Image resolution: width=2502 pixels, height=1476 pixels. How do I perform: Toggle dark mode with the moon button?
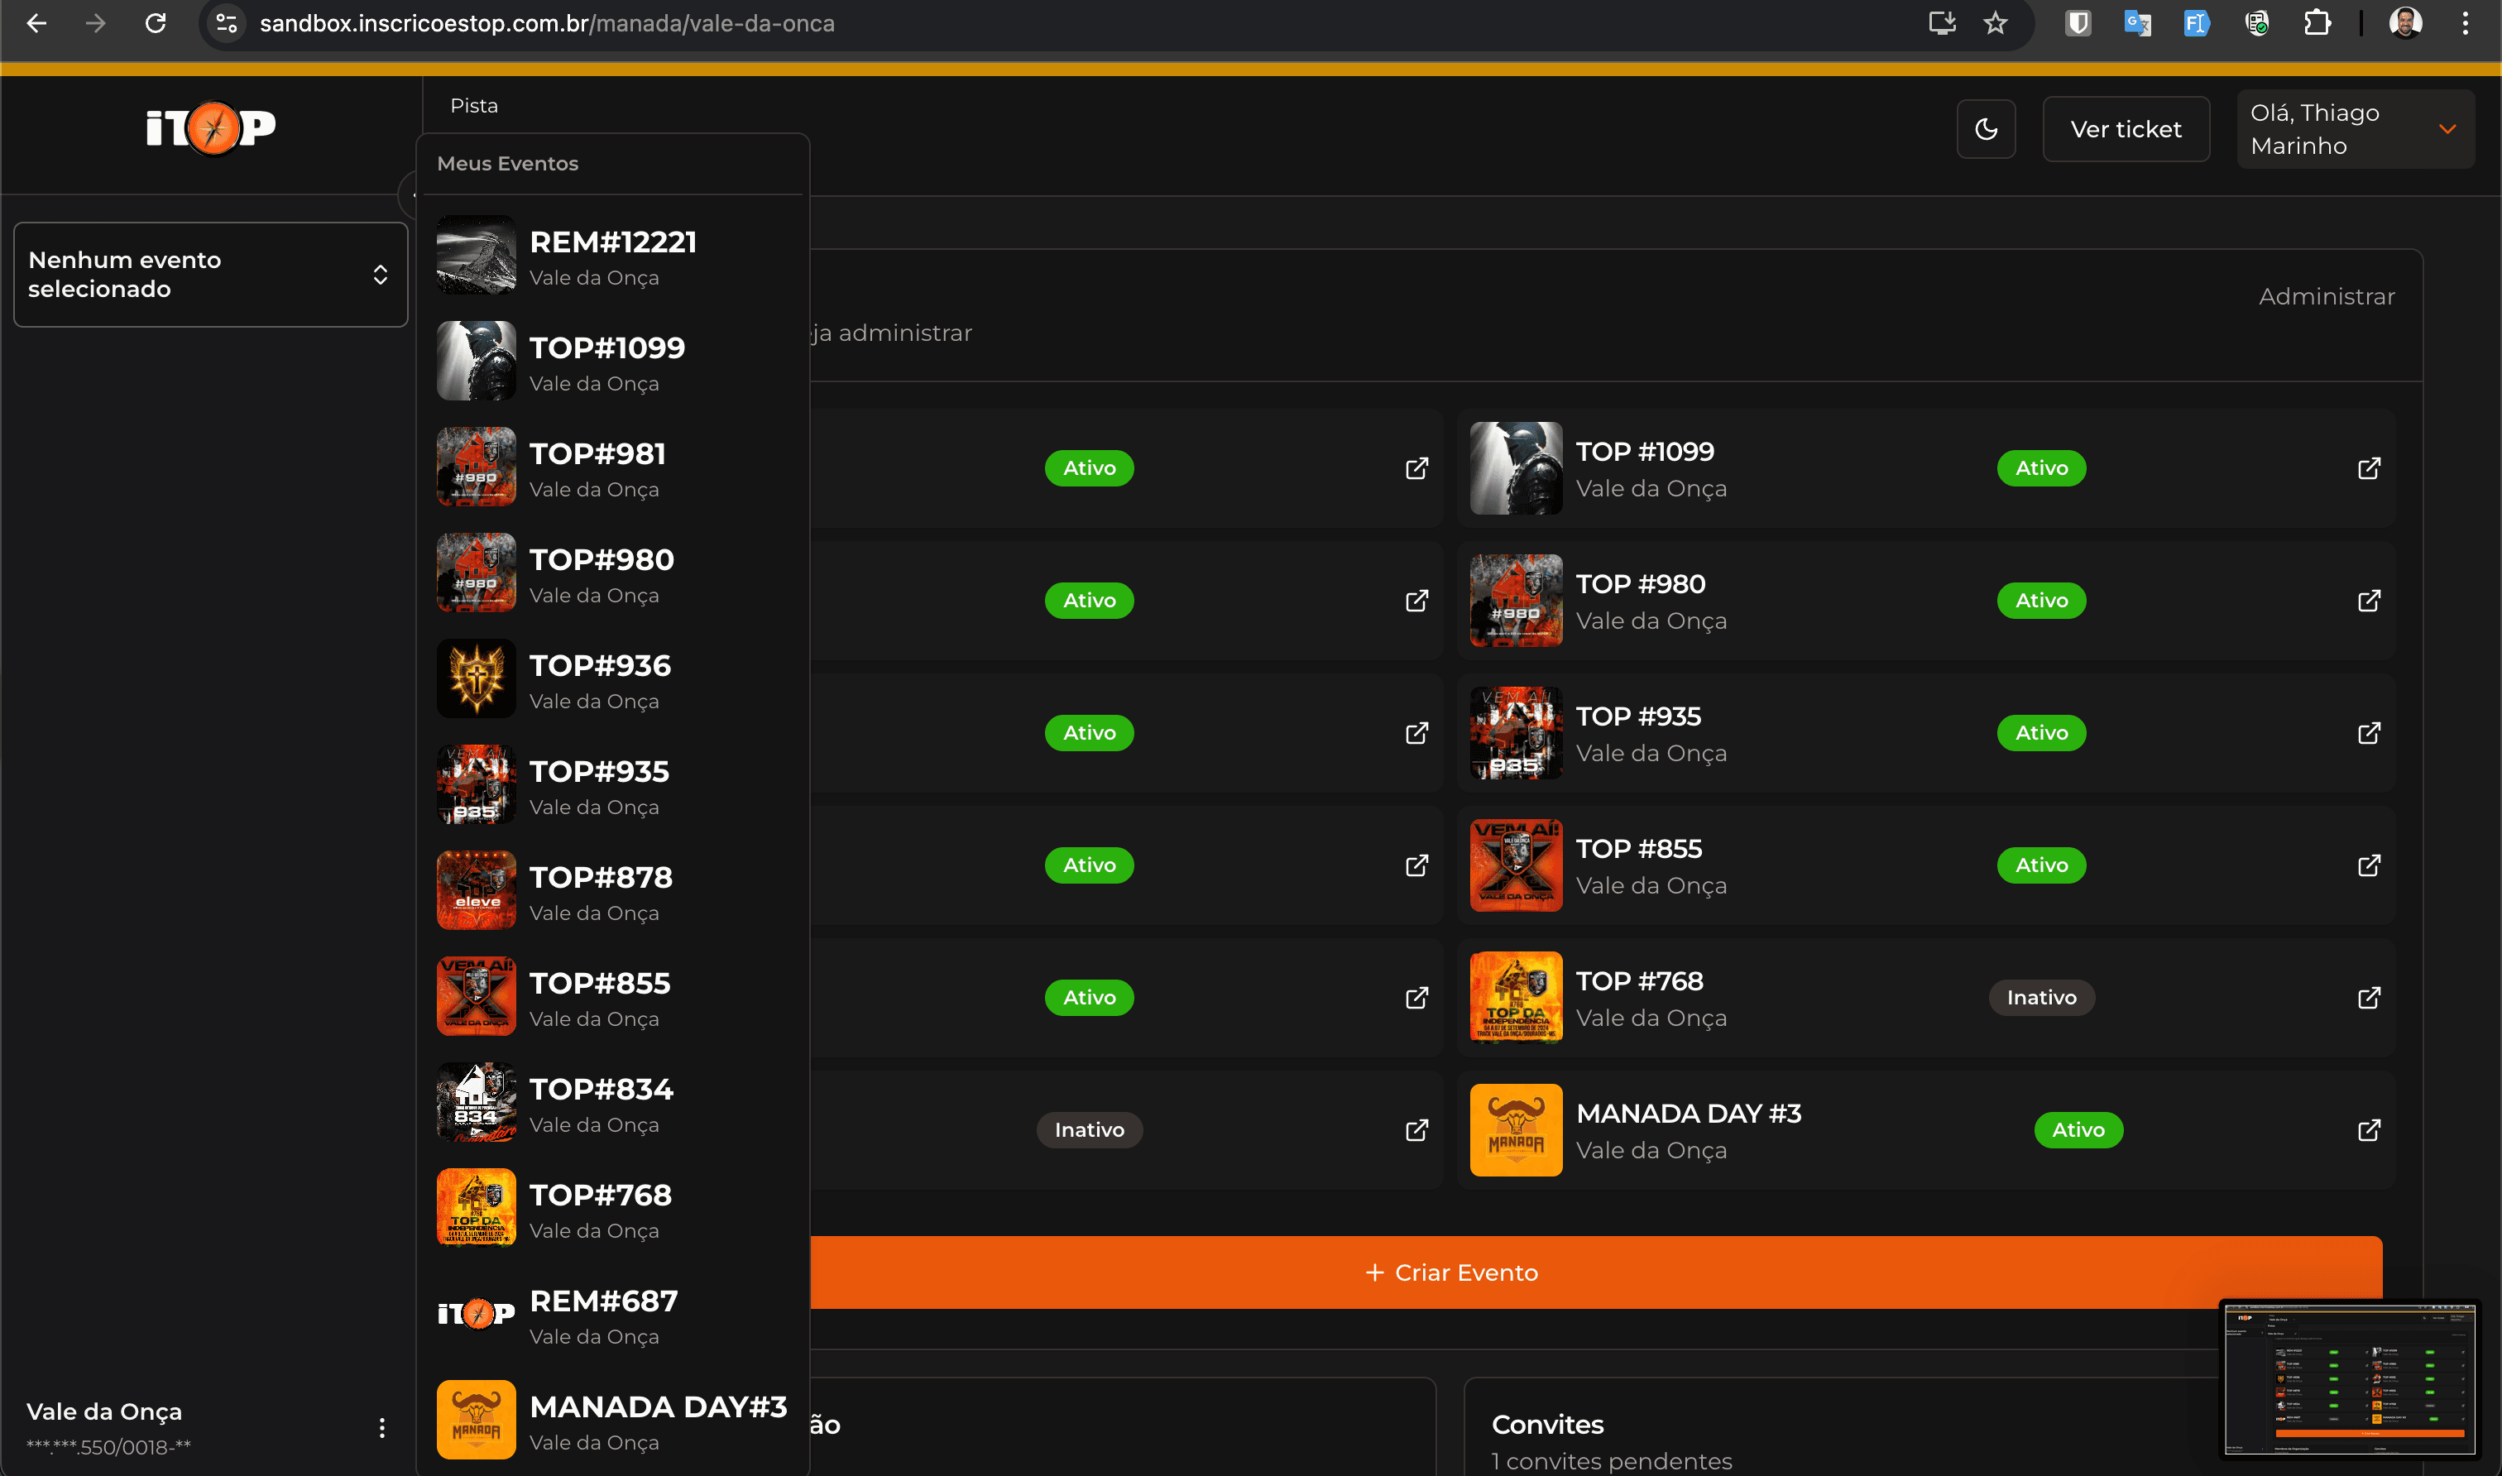(1986, 129)
